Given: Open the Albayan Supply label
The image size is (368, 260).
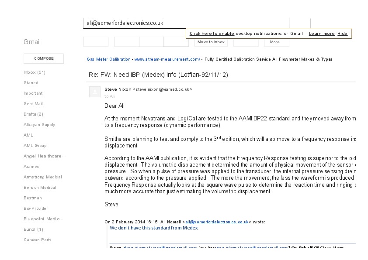Looking at the screenshot, I should click(x=39, y=124).
